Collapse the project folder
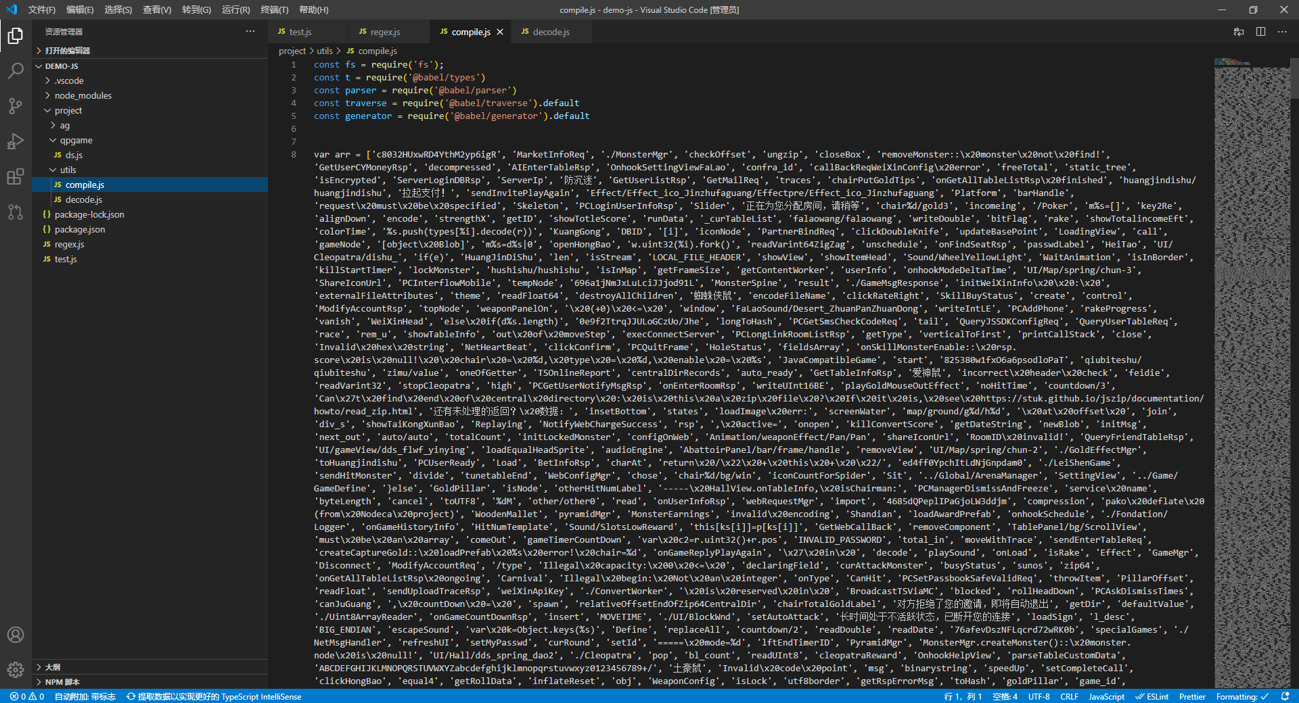The image size is (1299, 703). click(150, 110)
